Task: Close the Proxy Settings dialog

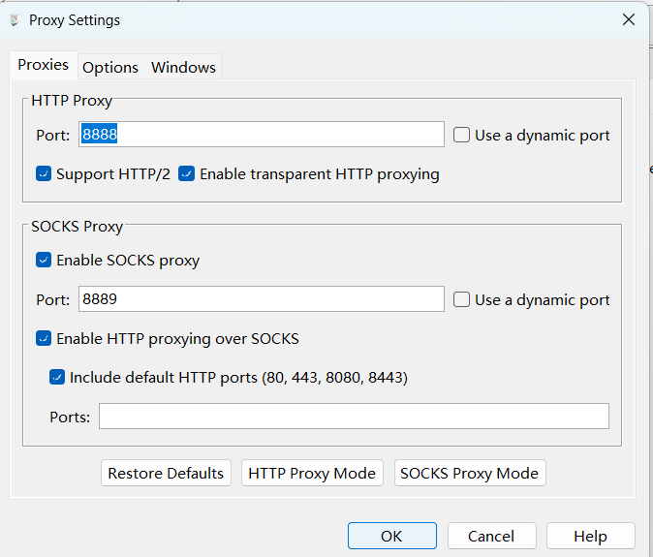Action: 629,19
